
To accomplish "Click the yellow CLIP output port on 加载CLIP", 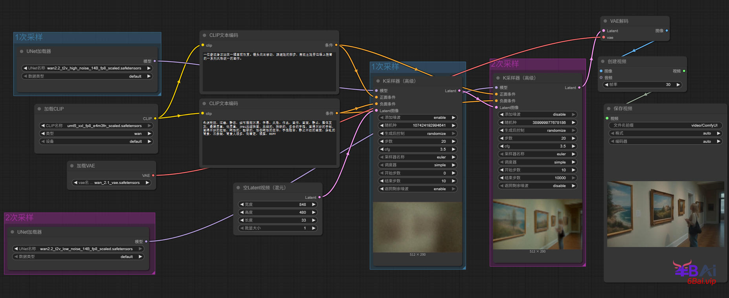I will pyautogui.click(x=155, y=118).
